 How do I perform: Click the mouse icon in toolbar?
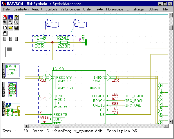click(5, 33)
